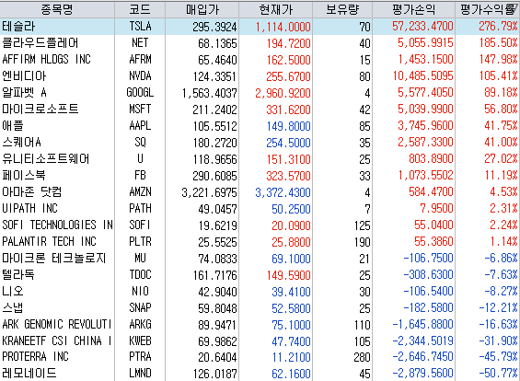
Task: Click the 코드 column header
Action: 140,9
